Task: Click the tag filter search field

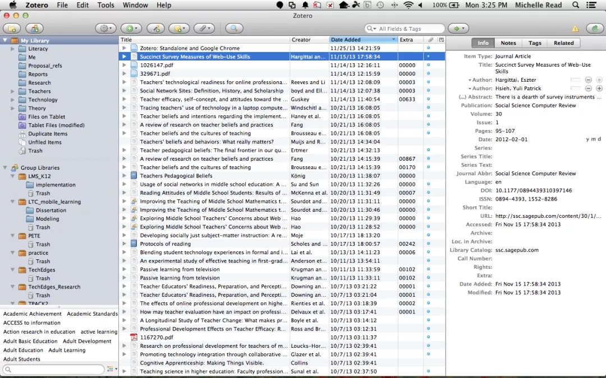Action: [53, 370]
